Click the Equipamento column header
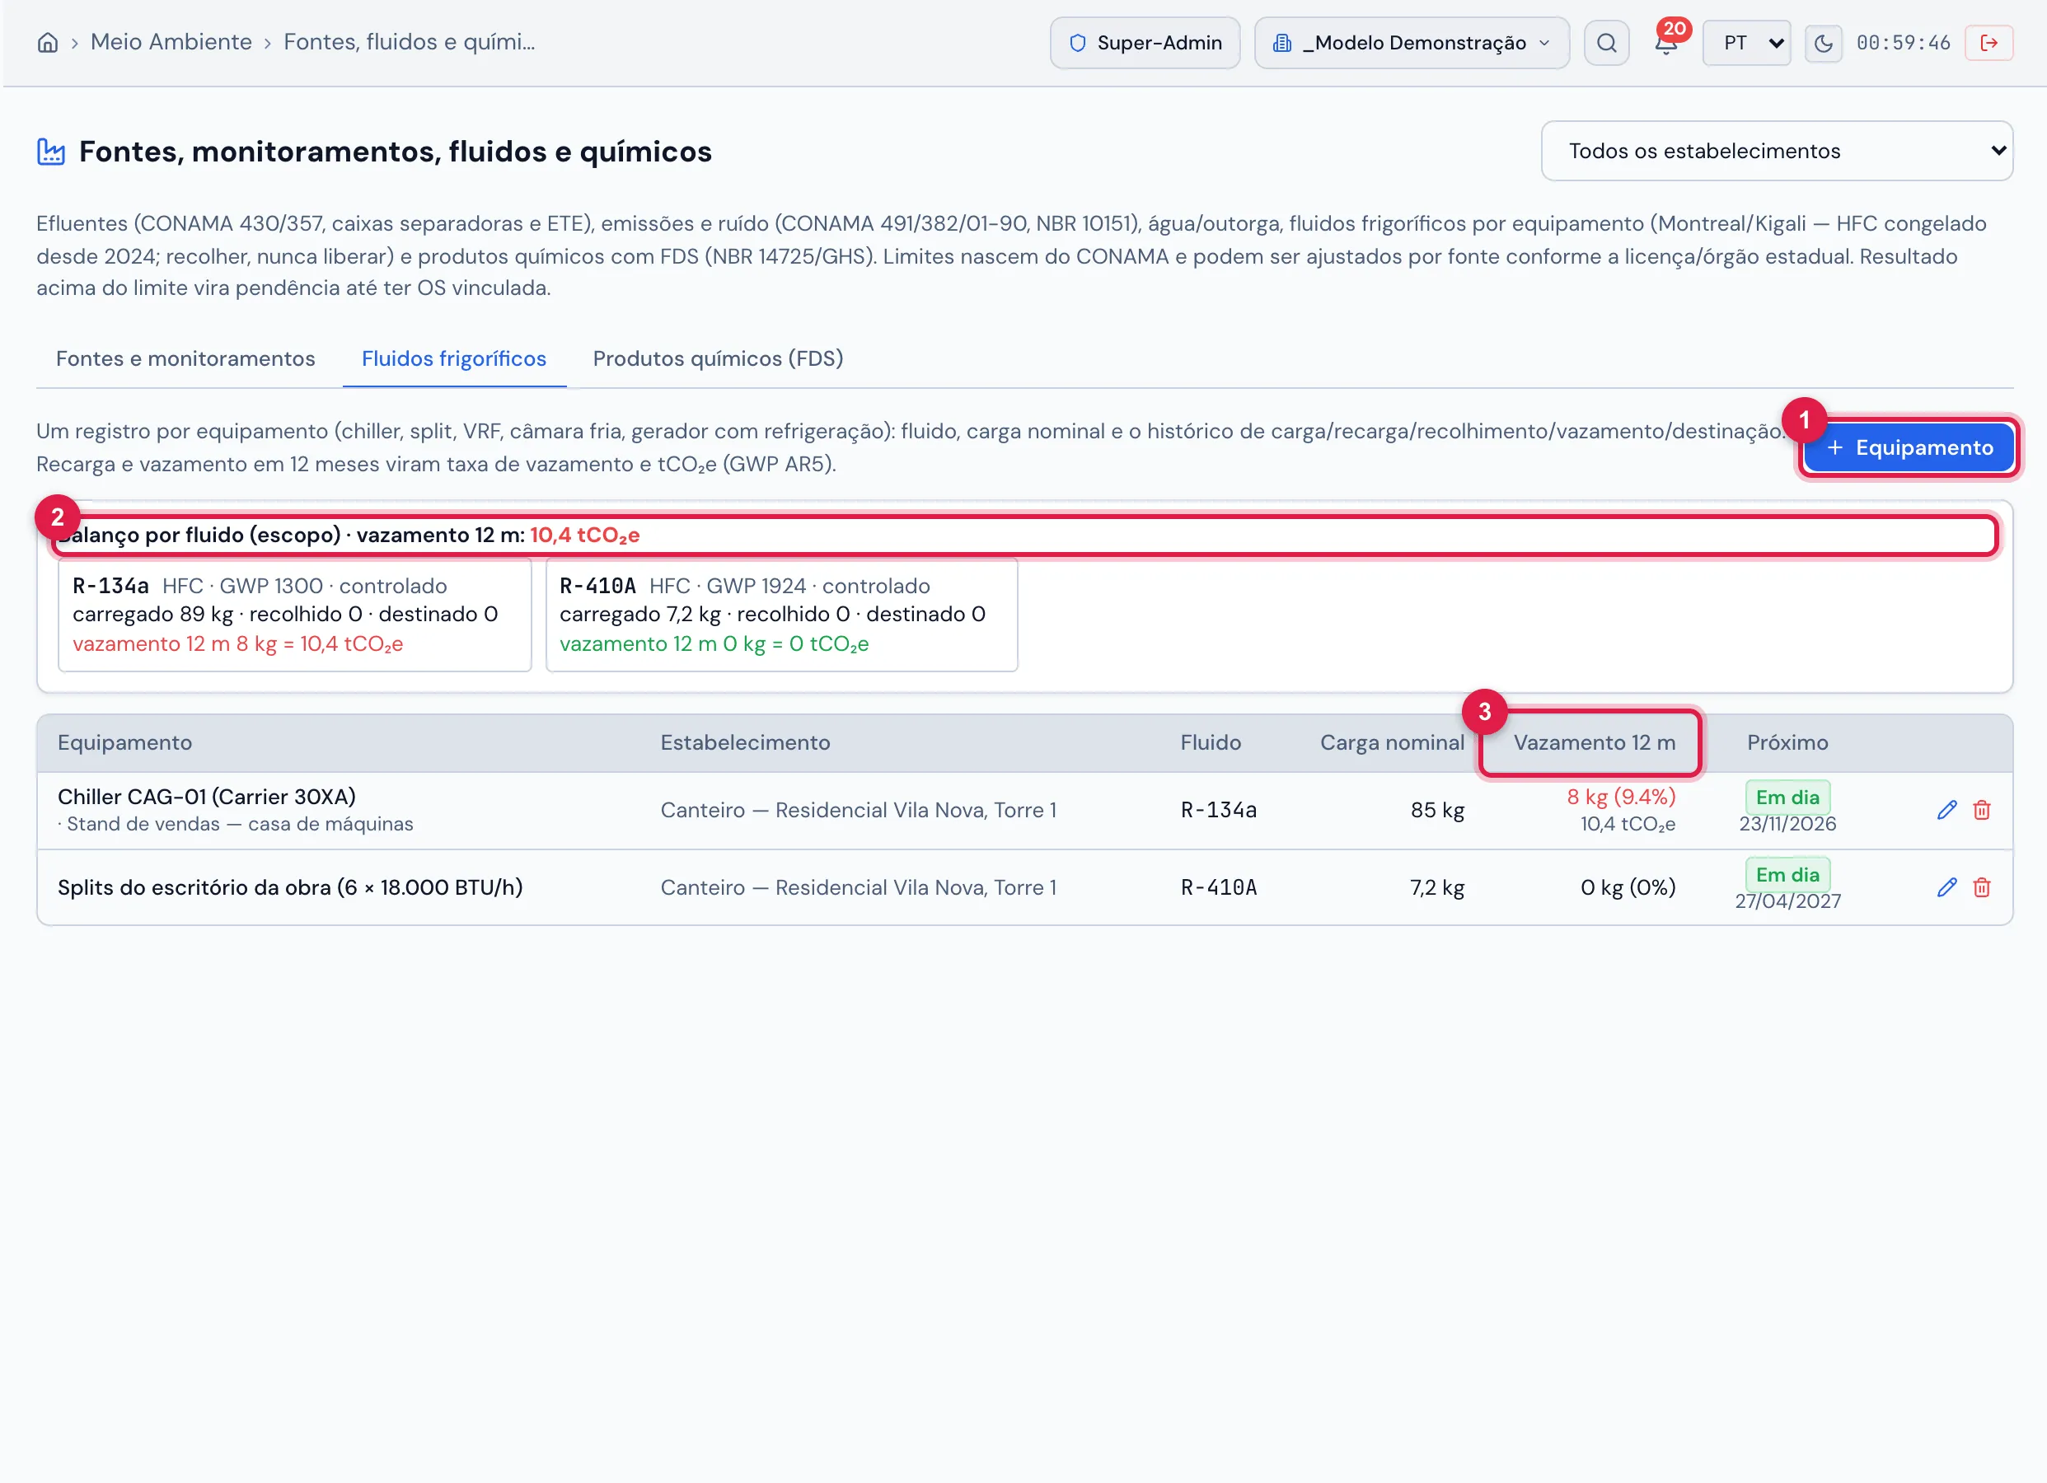Image resolution: width=2047 pixels, height=1483 pixels. click(x=124, y=742)
